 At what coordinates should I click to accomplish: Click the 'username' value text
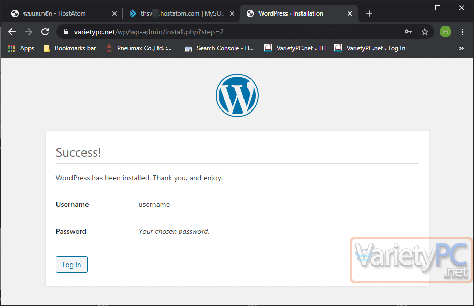[x=154, y=205]
